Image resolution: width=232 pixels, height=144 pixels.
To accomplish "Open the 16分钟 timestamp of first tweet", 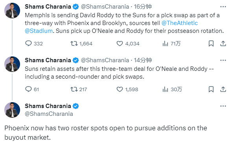I will (x=143, y=7).
